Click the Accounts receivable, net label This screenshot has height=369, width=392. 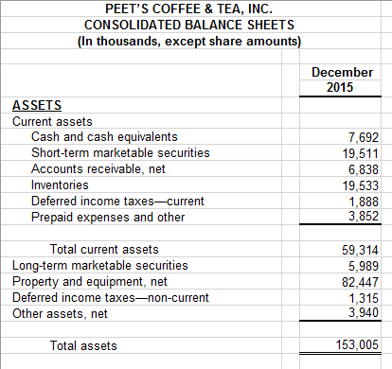pos(98,169)
